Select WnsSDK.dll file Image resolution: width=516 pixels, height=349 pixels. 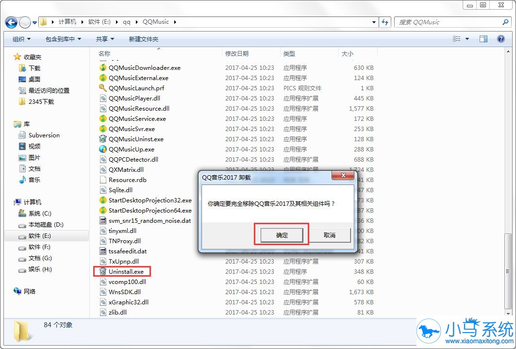(x=125, y=292)
